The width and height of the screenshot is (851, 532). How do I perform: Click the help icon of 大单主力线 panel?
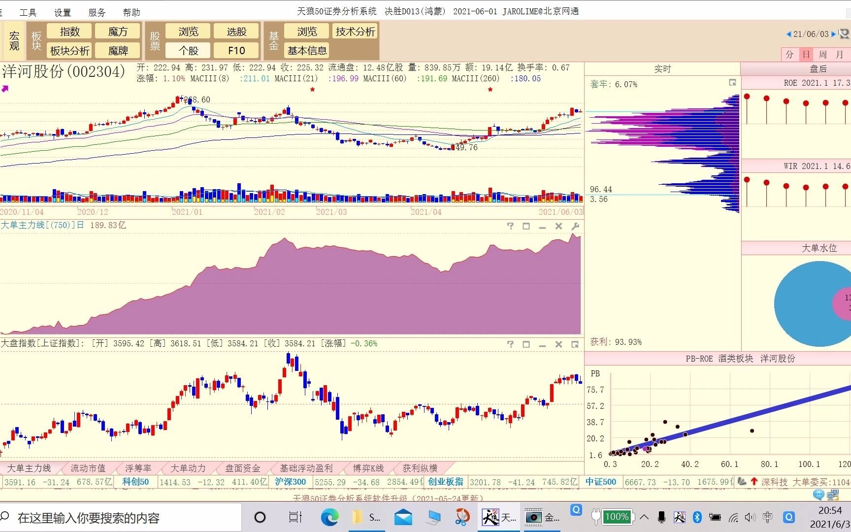(510, 226)
